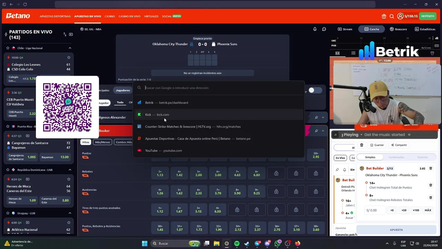Favorite the Colegio Los Leones match star
Viewport: 442px width, 249px height.
69,57
